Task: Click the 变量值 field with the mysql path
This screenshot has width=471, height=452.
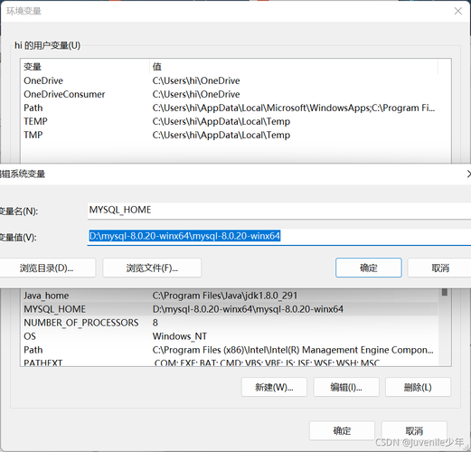Action: coord(279,237)
